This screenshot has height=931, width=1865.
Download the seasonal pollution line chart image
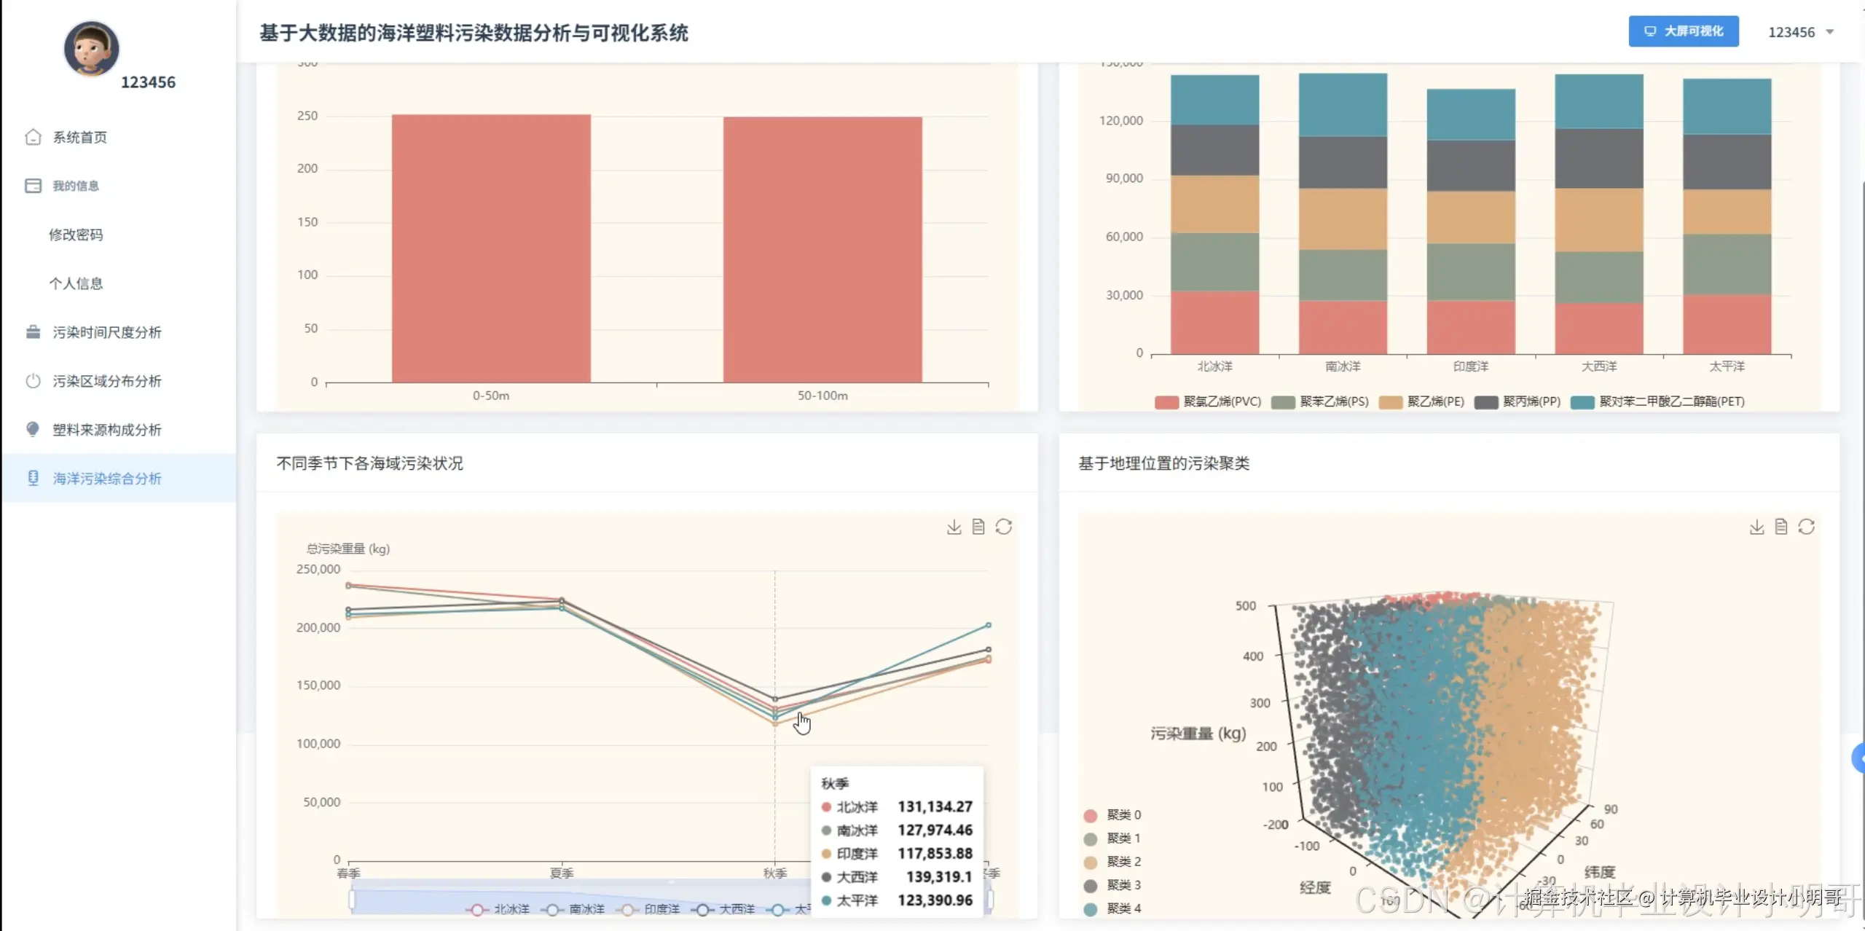pyautogui.click(x=954, y=527)
